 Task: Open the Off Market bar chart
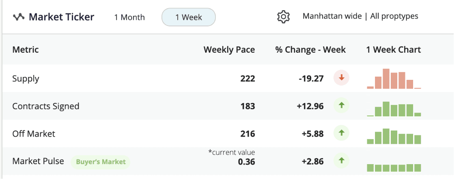(x=394, y=137)
